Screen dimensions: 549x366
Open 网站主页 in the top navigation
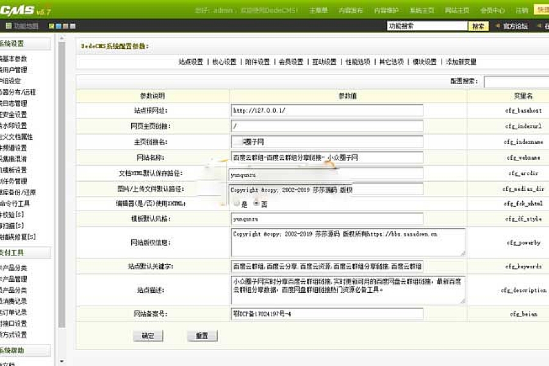[457, 10]
